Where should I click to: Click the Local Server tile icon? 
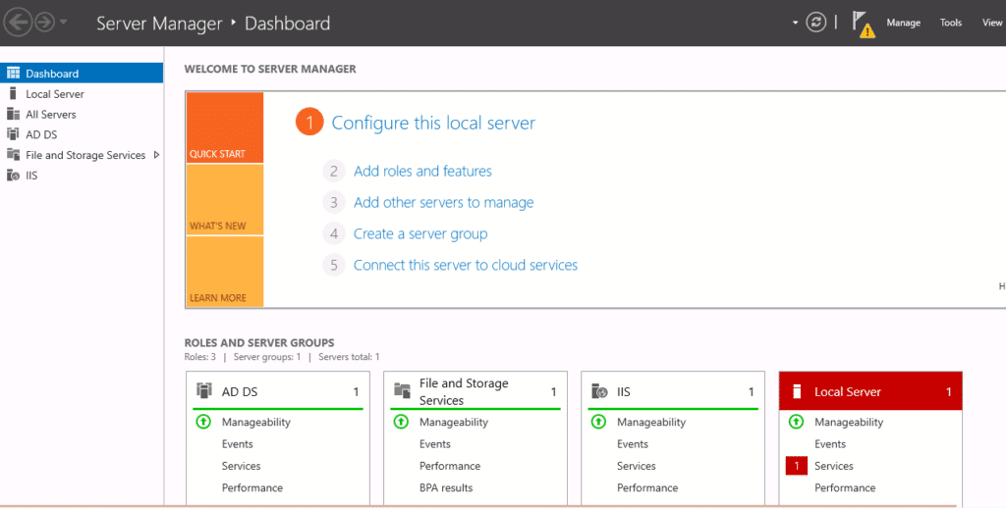(x=797, y=391)
